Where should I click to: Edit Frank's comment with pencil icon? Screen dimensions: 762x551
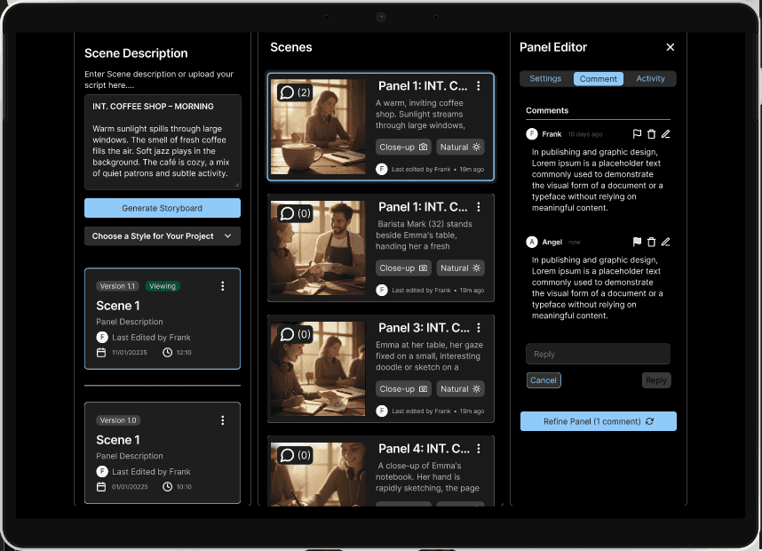click(x=666, y=133)
